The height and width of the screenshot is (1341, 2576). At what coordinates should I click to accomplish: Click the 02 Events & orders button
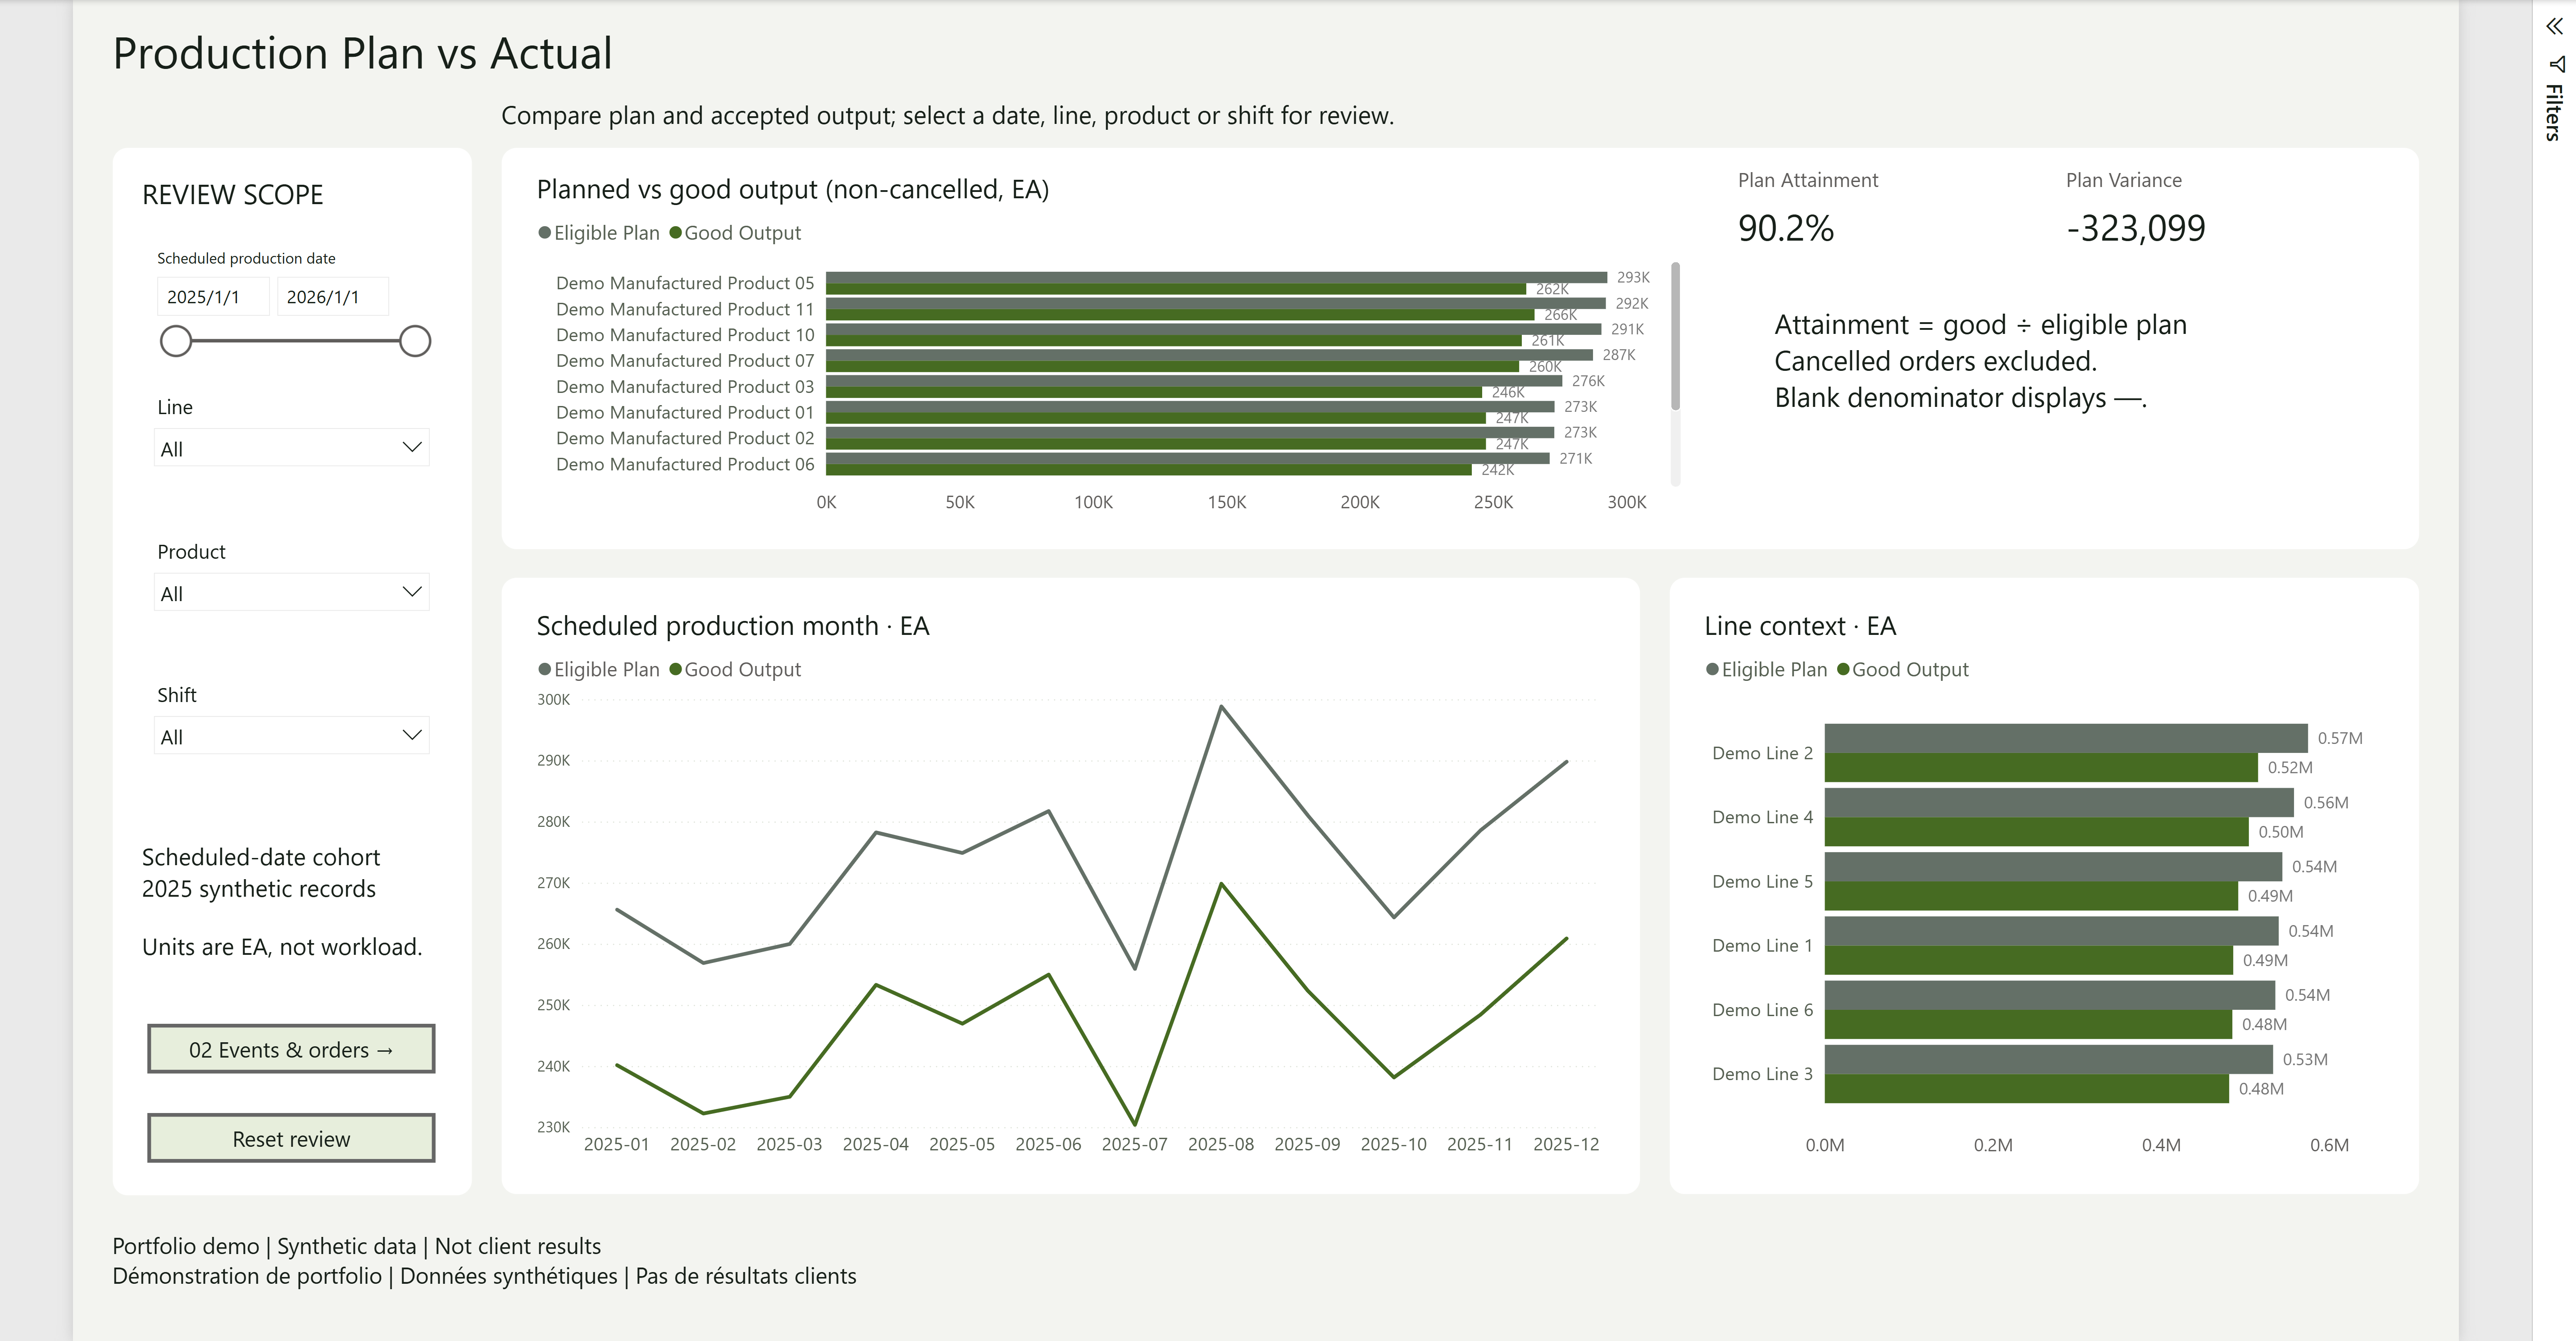[x=291, y=1049]
